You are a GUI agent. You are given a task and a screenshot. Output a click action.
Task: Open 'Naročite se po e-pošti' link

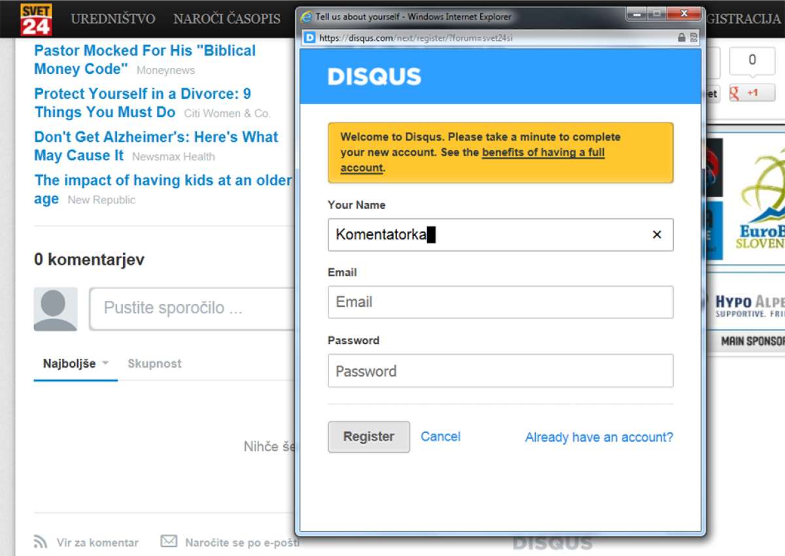[x=242, y=542]
